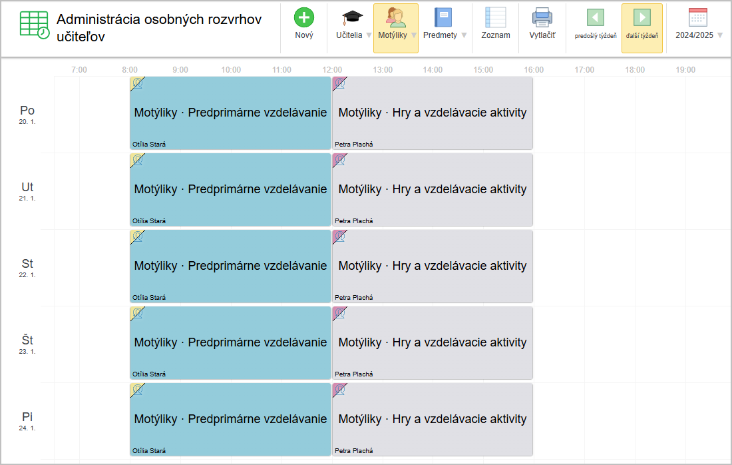Click the yellow corner icon on Tuesday's blue block
The image size is (732, 465).
(x=137, y=161)
